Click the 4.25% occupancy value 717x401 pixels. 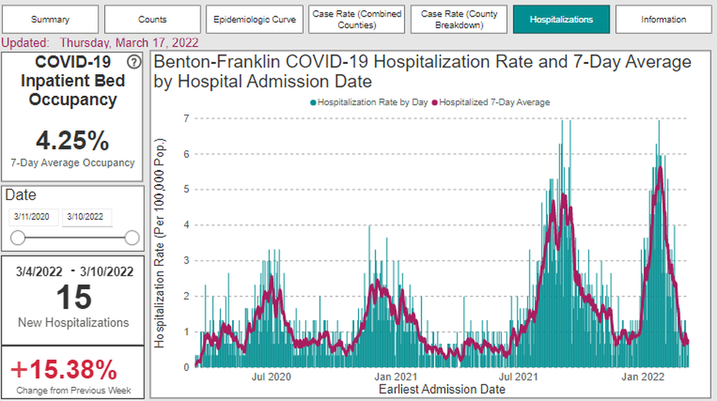click(72, 141)
